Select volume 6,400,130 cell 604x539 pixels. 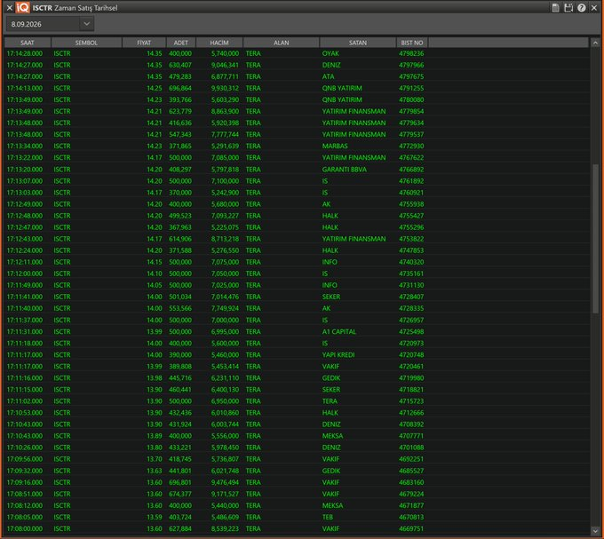225,389
